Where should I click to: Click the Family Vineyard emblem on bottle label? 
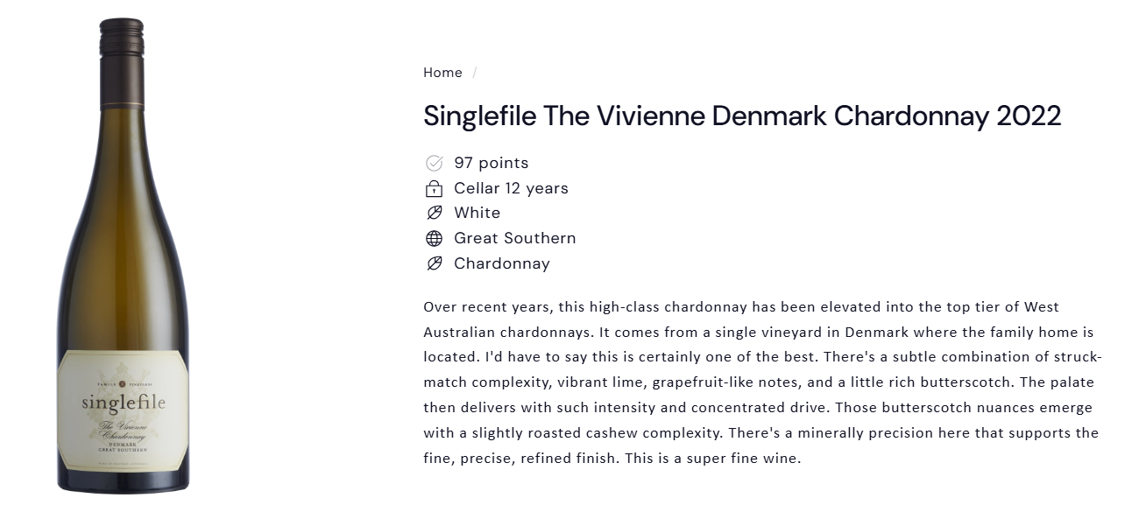coord(123,384)
